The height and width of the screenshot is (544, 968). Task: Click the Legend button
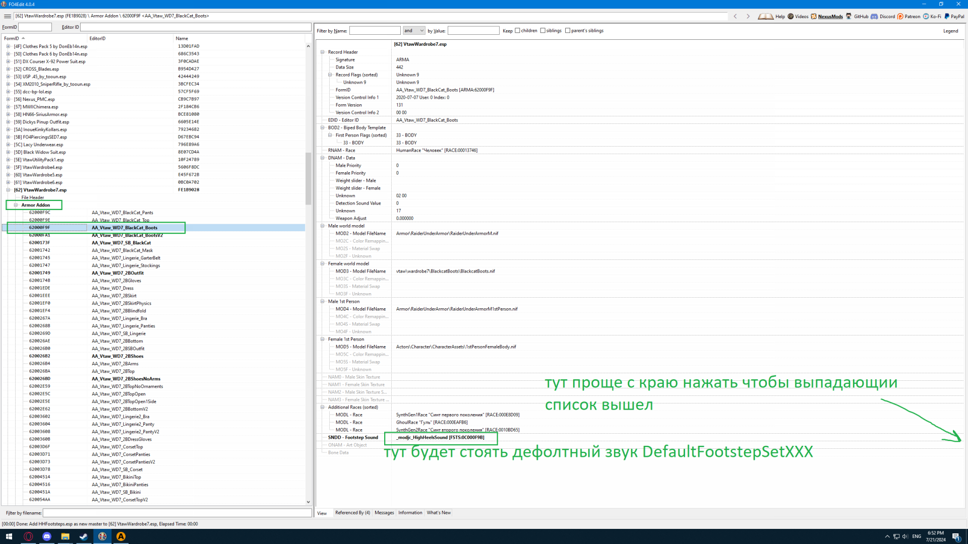click(950, 31)
